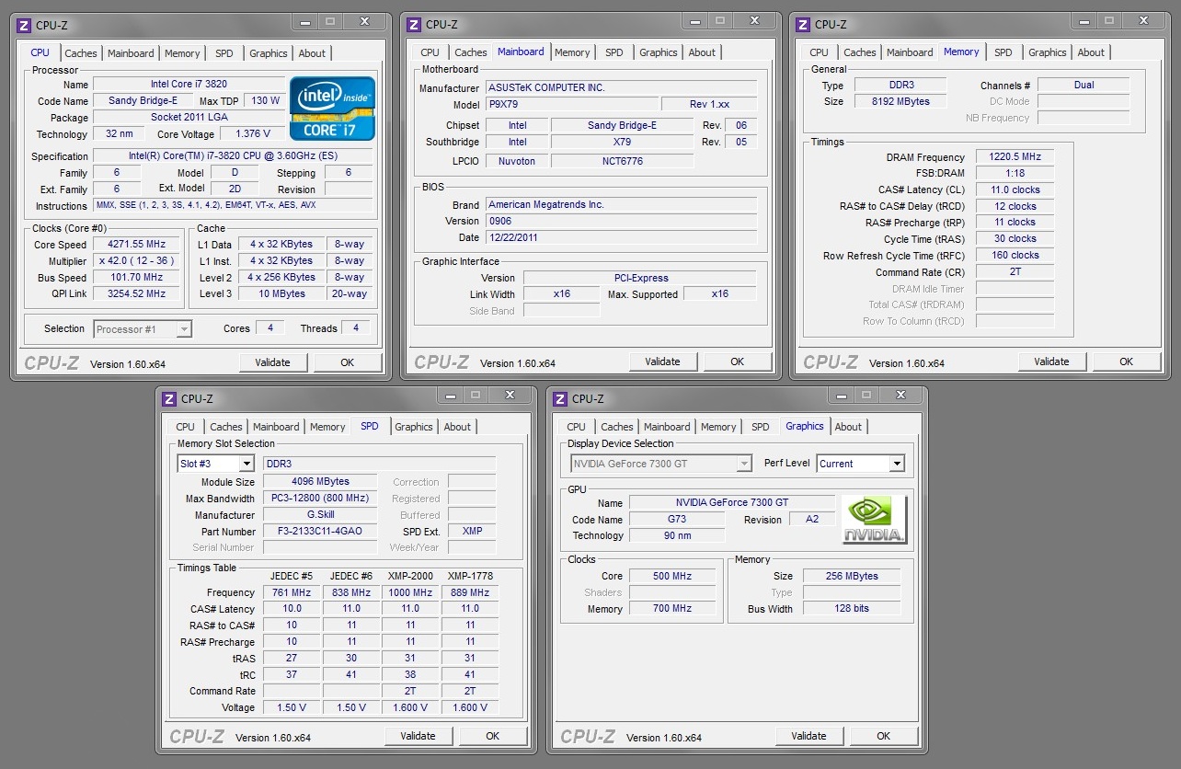The height and width of the screenshot is (769, 1181).
Task: Click the CPU-Z title icon of the Memory window
Action: point(803,25)
